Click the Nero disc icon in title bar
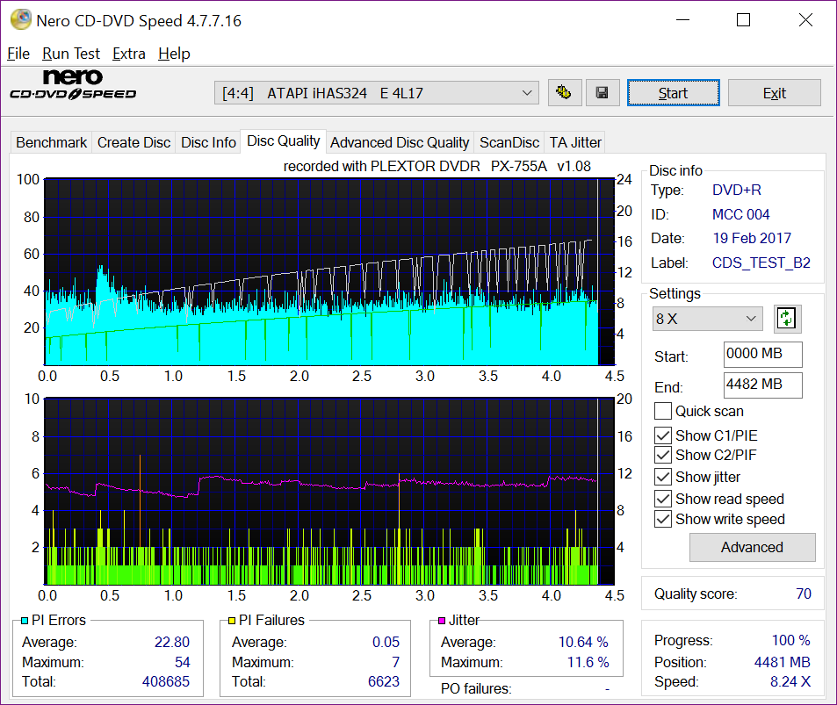Image resolution: width=837 pixels, height=705 pixels. pyautogui.click(x=19, y=19)
